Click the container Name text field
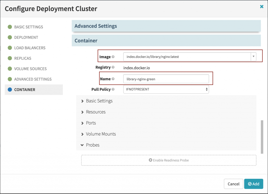Screen dimensions: 268x194 (x=166, y=79)
